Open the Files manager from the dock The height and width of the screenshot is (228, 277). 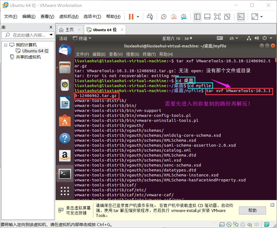tap(65, 68)
